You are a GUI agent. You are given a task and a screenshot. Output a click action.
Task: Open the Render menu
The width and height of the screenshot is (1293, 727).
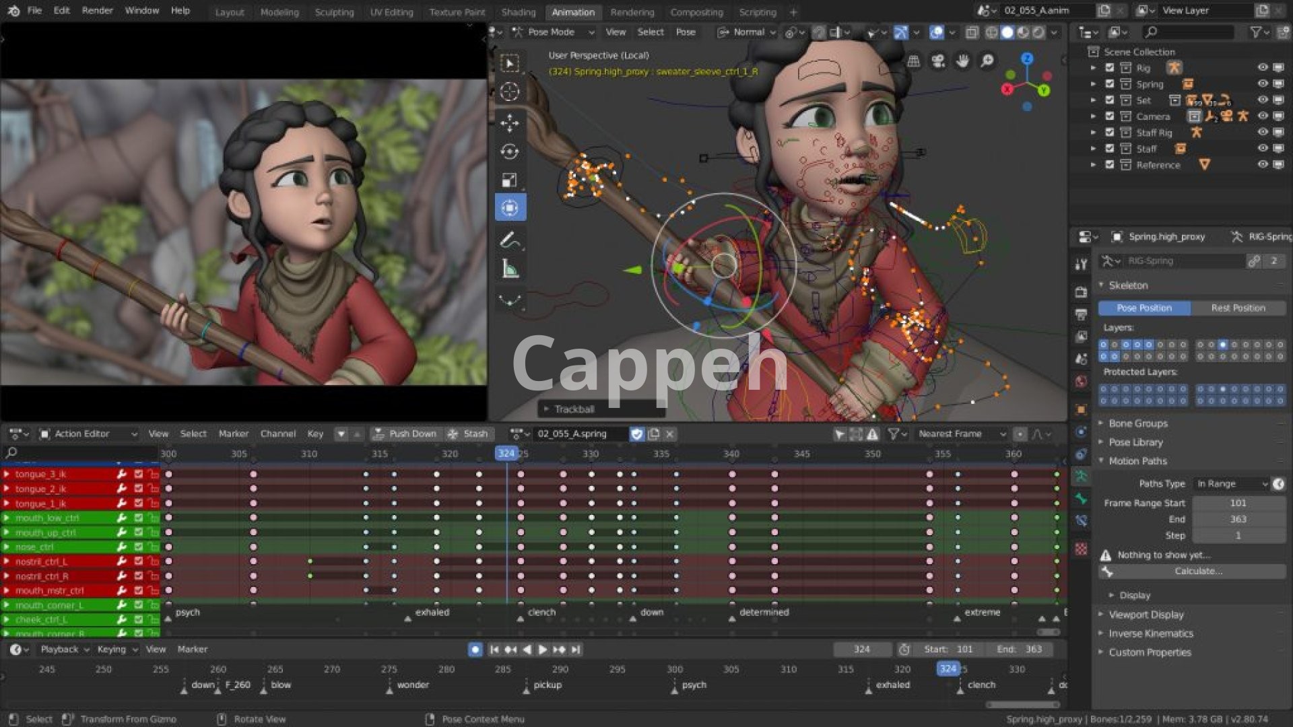[x=97, y=11]
